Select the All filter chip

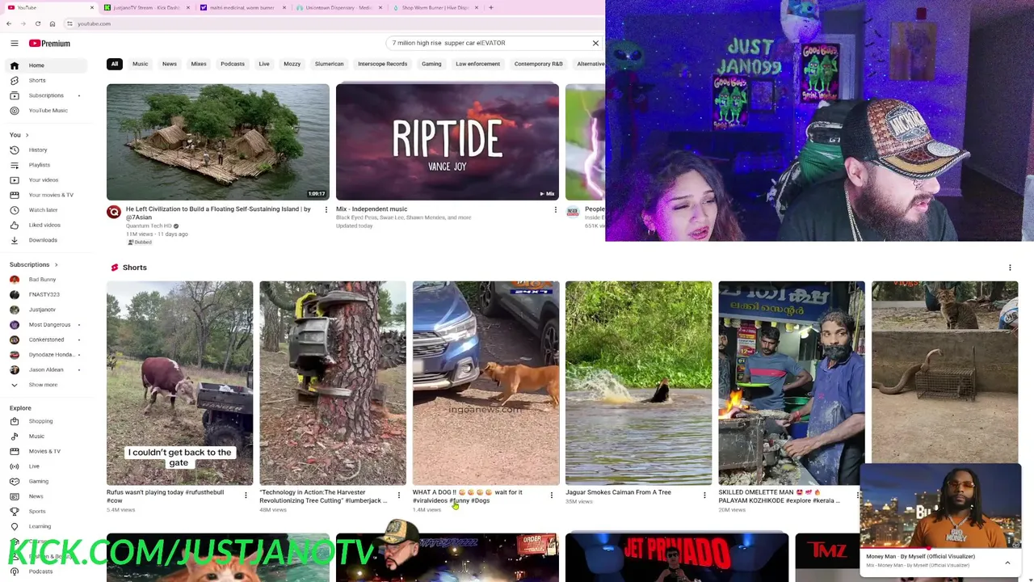coord(115,64)
